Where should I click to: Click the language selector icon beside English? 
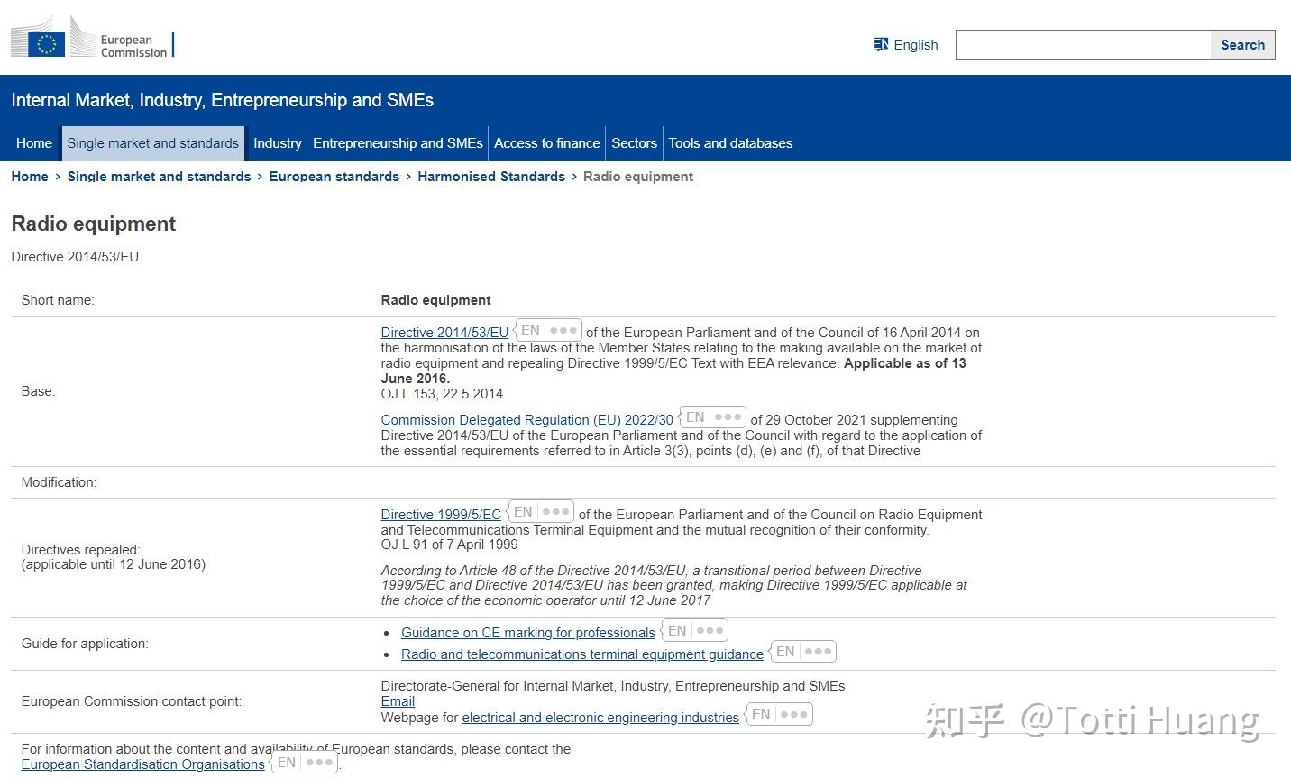(881, 44)
